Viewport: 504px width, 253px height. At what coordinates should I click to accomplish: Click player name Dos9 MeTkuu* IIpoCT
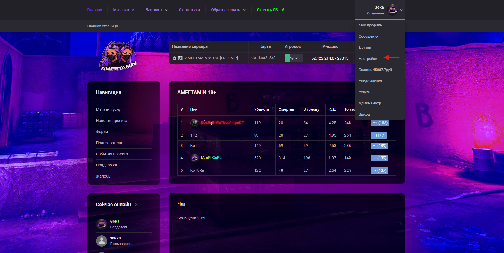point(224,123)
